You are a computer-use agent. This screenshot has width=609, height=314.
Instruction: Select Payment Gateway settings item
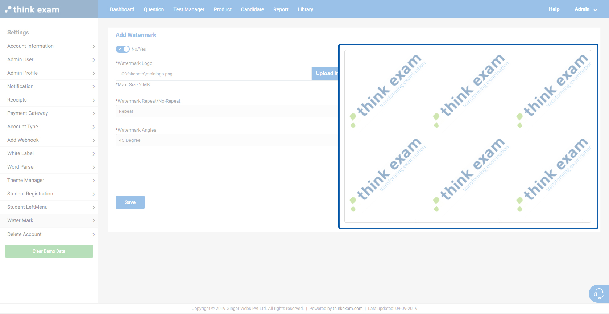pos(49,113)
